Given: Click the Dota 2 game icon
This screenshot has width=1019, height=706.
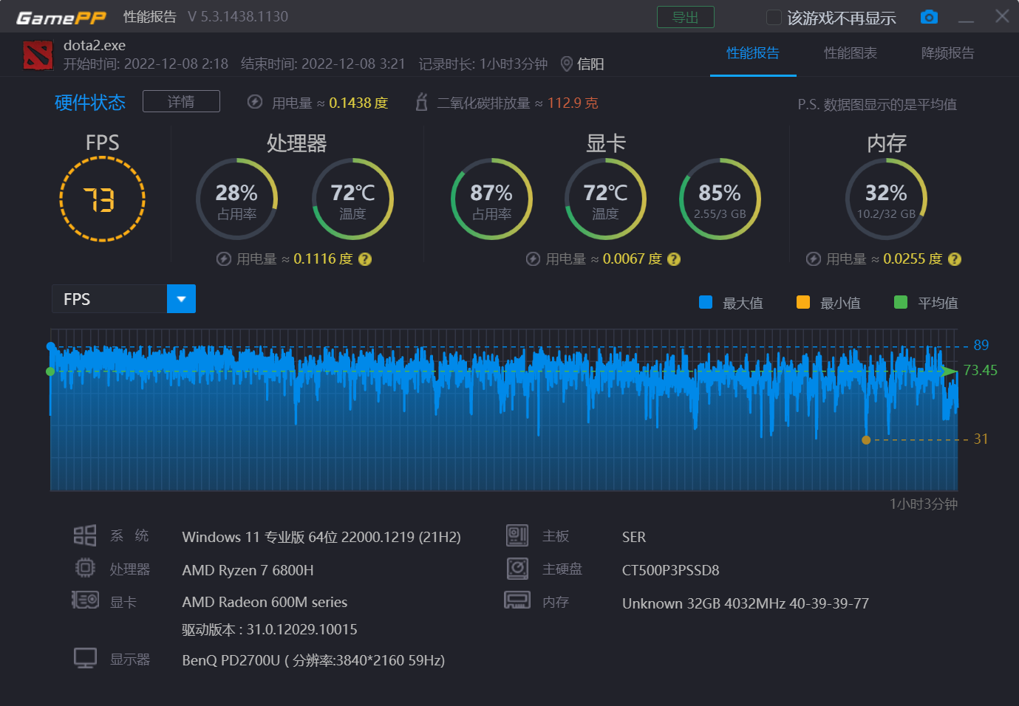Looking at the screenshot, I should 38,55.
